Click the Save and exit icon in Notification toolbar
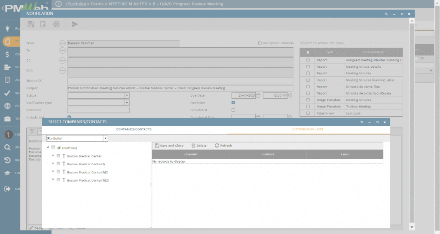 (x=43, y=24)
